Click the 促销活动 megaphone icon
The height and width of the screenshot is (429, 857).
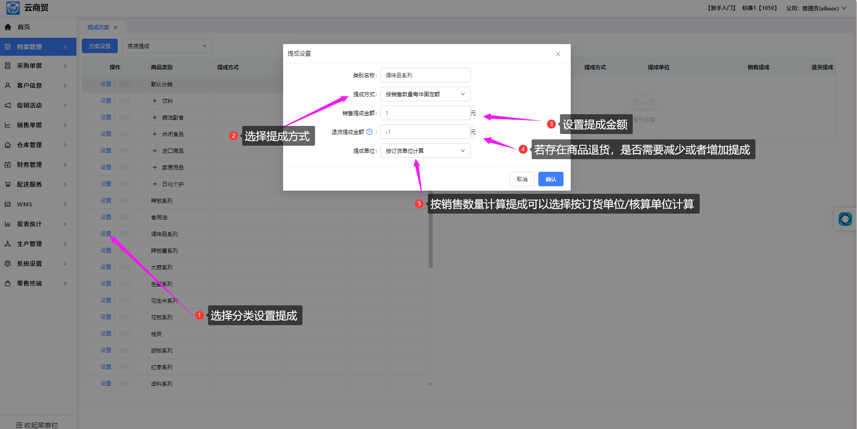[x=8, y=105]
